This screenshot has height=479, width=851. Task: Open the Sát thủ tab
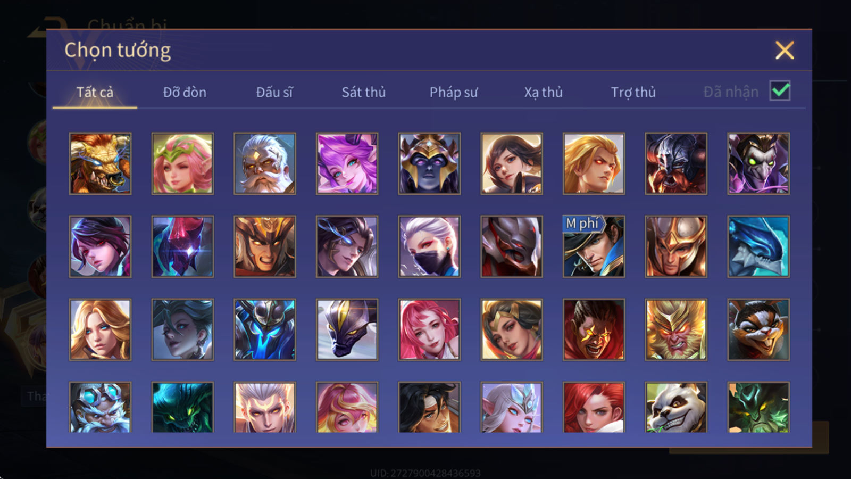[x=363, y=92]
